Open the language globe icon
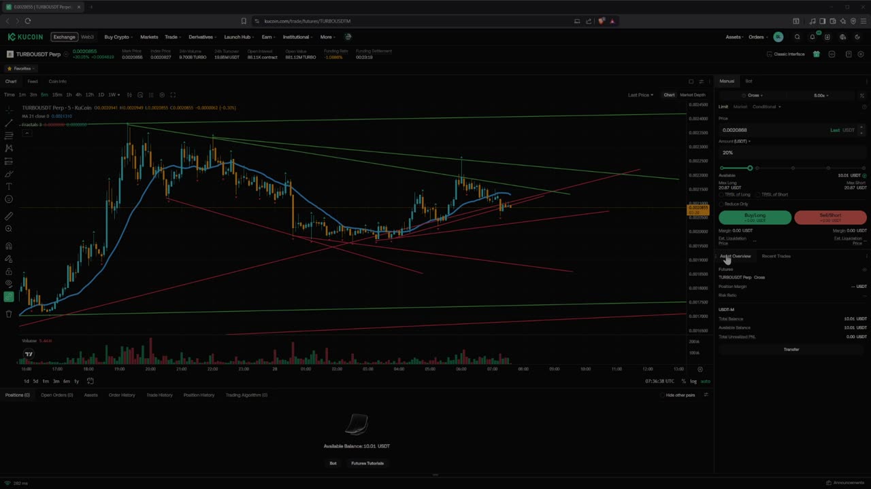Viewport: 871px width, 489px height. 842,37
